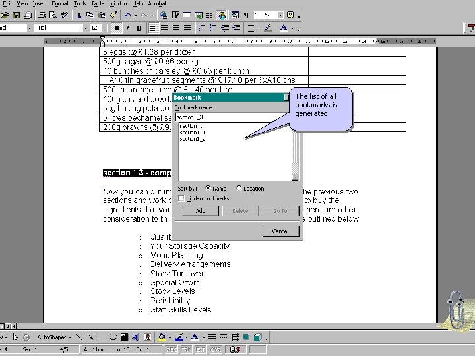Toggle Show/Hide paragraph marks icon

[x=246, y=15]
